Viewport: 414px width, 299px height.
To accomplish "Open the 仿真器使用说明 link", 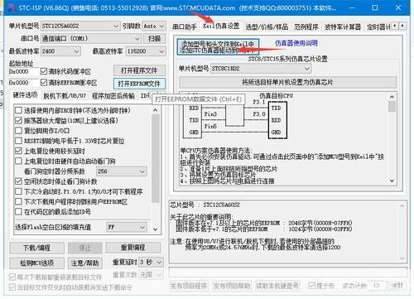I will (296, 43).
